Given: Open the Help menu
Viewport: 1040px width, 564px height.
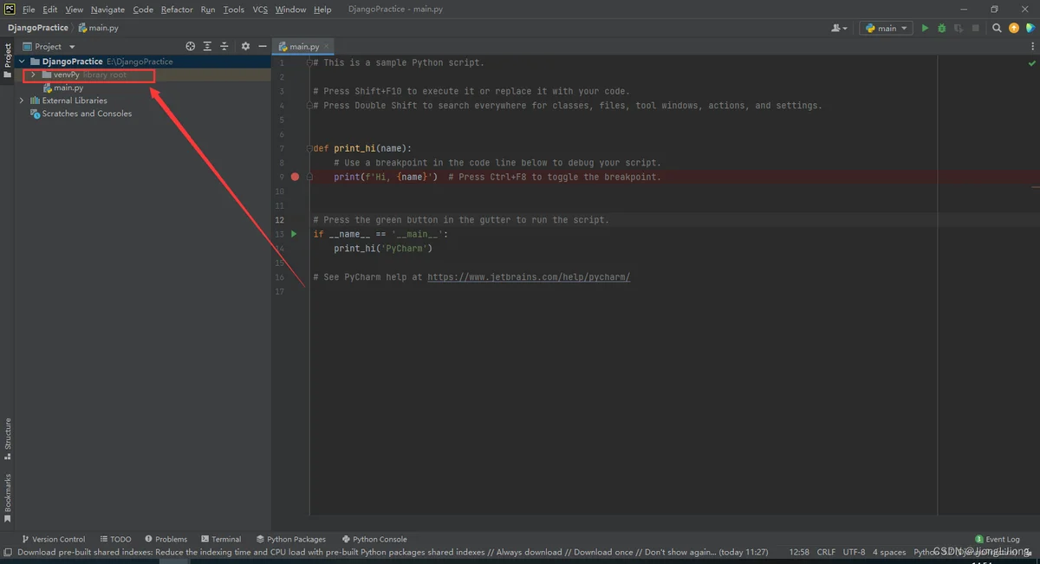Looking at the screenshot, I should 322,10.
